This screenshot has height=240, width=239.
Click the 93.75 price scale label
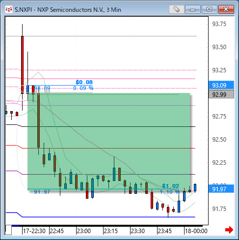coord(219,24)
